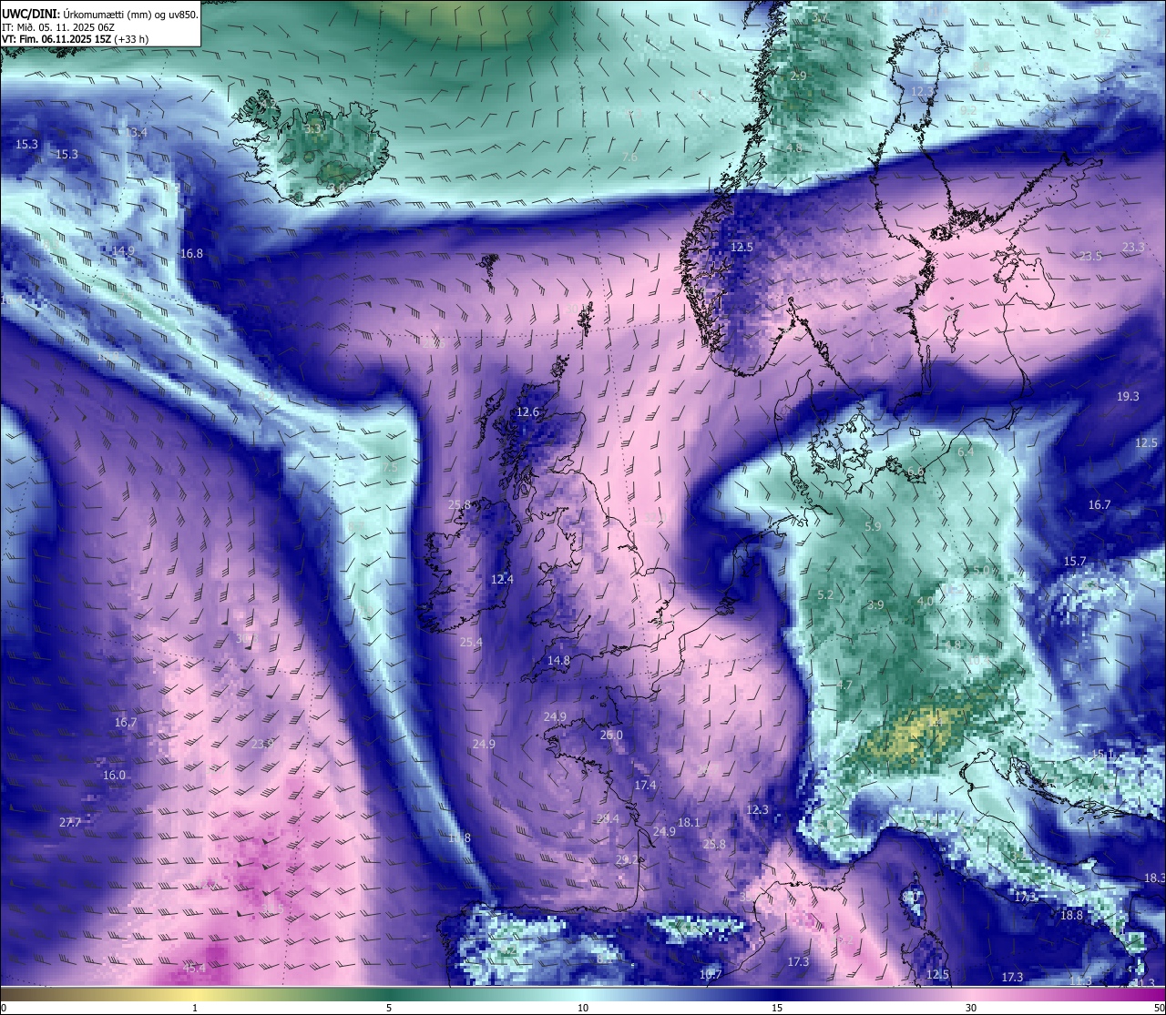The width and height of the screenshot is (1166, 1015).
Task: Click the 7.6 value in Norwegian Sea
Action: (x=629, y=157)
